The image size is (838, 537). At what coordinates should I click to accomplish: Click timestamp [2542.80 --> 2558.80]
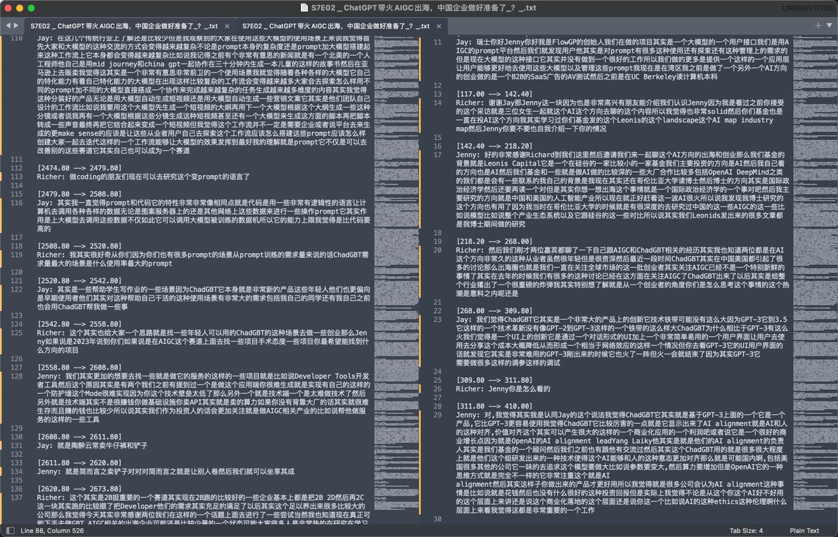coord(79,324)
